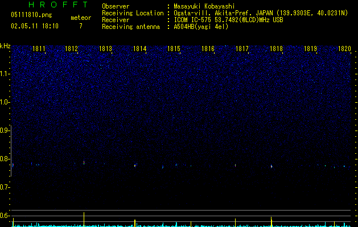This screenshot has height=227, width=358.
Task: Click the 1812 time axis label
Action: [x=71, y=49]
